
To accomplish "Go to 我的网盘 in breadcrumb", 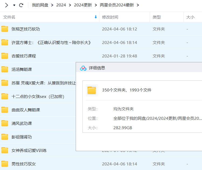I will coord(40,5).
